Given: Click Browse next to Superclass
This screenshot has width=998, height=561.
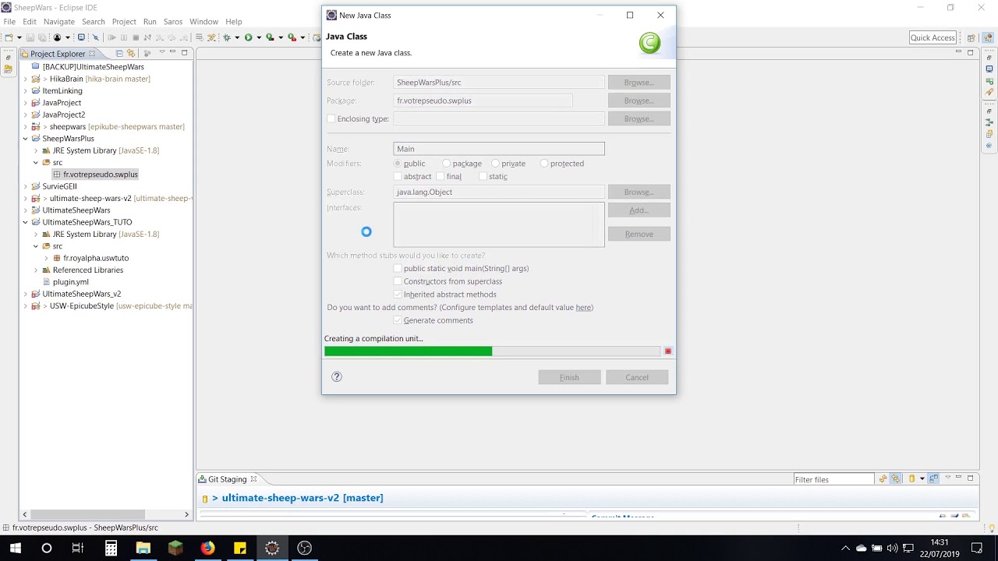Looking at the screenshot, I should [639, 192].
